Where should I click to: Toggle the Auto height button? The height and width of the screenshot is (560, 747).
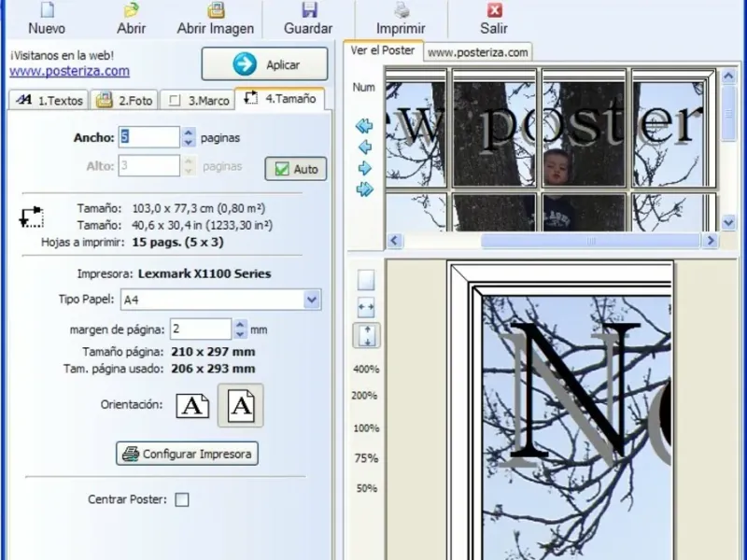point(296,169)
